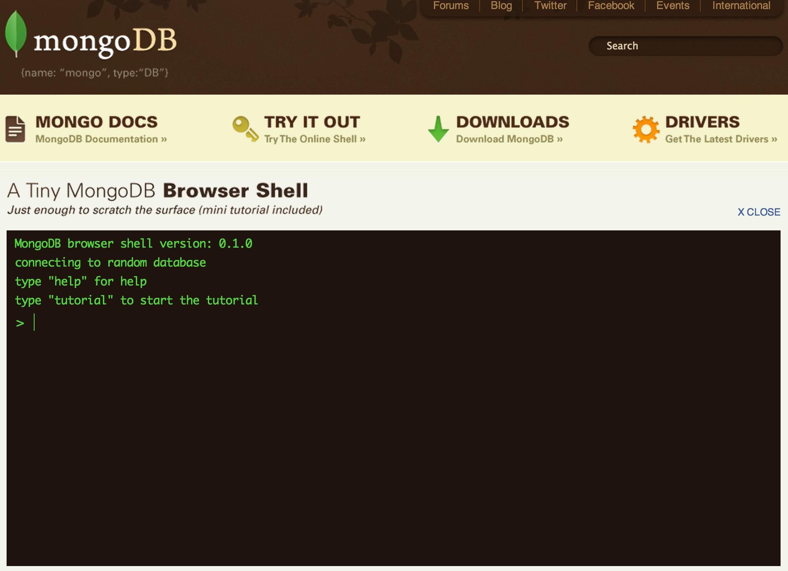Click the TRY IT OUT heading

312,122
